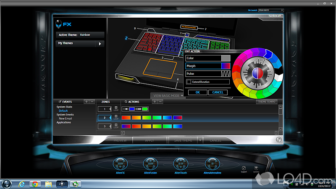Click the Apply button
Image resolution: width=336 pixels, height=189 pixels.
[150, 140]
